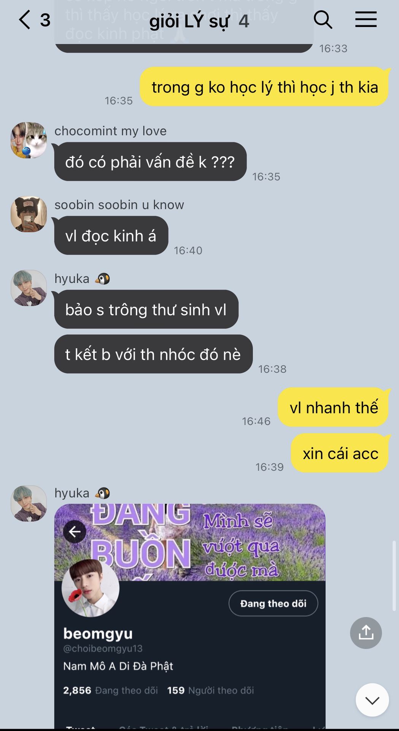
Task: Open chocomint my love's avatar
Action: [29, 140]
